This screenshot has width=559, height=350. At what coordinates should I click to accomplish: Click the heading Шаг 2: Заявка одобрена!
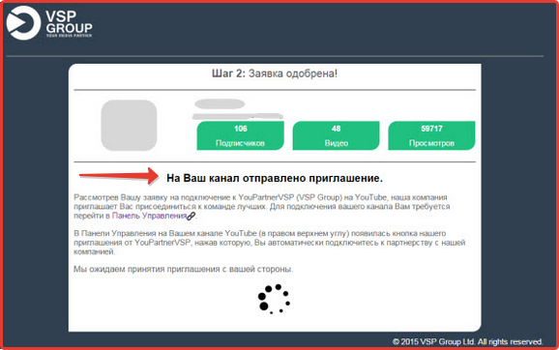coord(275,73)
